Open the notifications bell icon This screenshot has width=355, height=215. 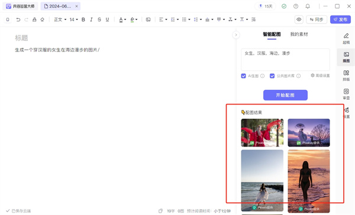pyautogui.click(x=308, y=6)
